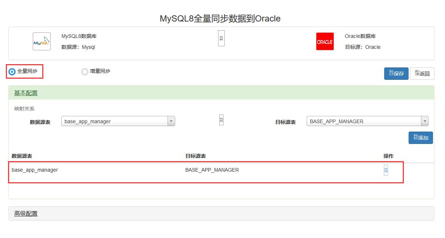Select the 全量同步 radio button
Screen dimensions: 445x238
12,72
